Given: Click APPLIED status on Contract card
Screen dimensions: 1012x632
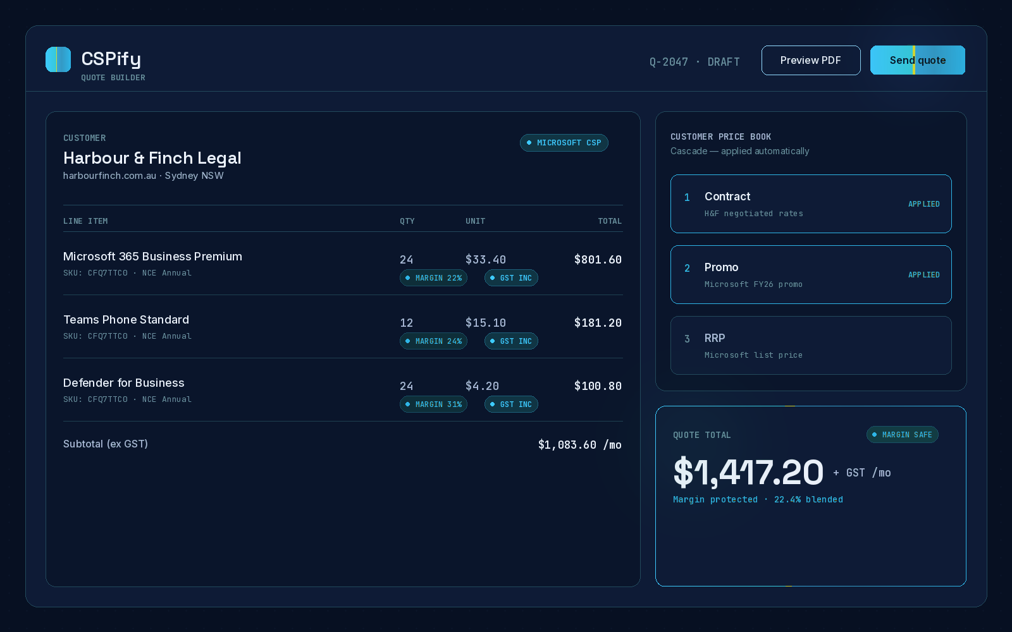Looking at the screenshot, I should pos(924,204).
